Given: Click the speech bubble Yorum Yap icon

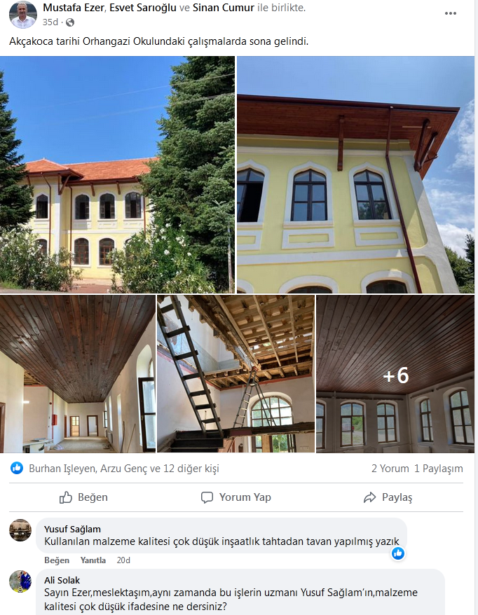Looking at the screenshot, I should (207, 497).
